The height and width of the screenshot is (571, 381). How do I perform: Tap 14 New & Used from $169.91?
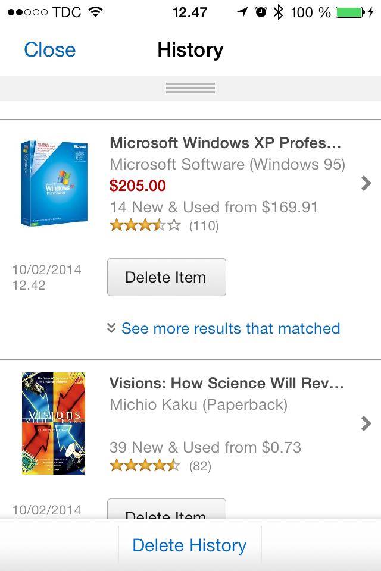(x=214, y=207)
